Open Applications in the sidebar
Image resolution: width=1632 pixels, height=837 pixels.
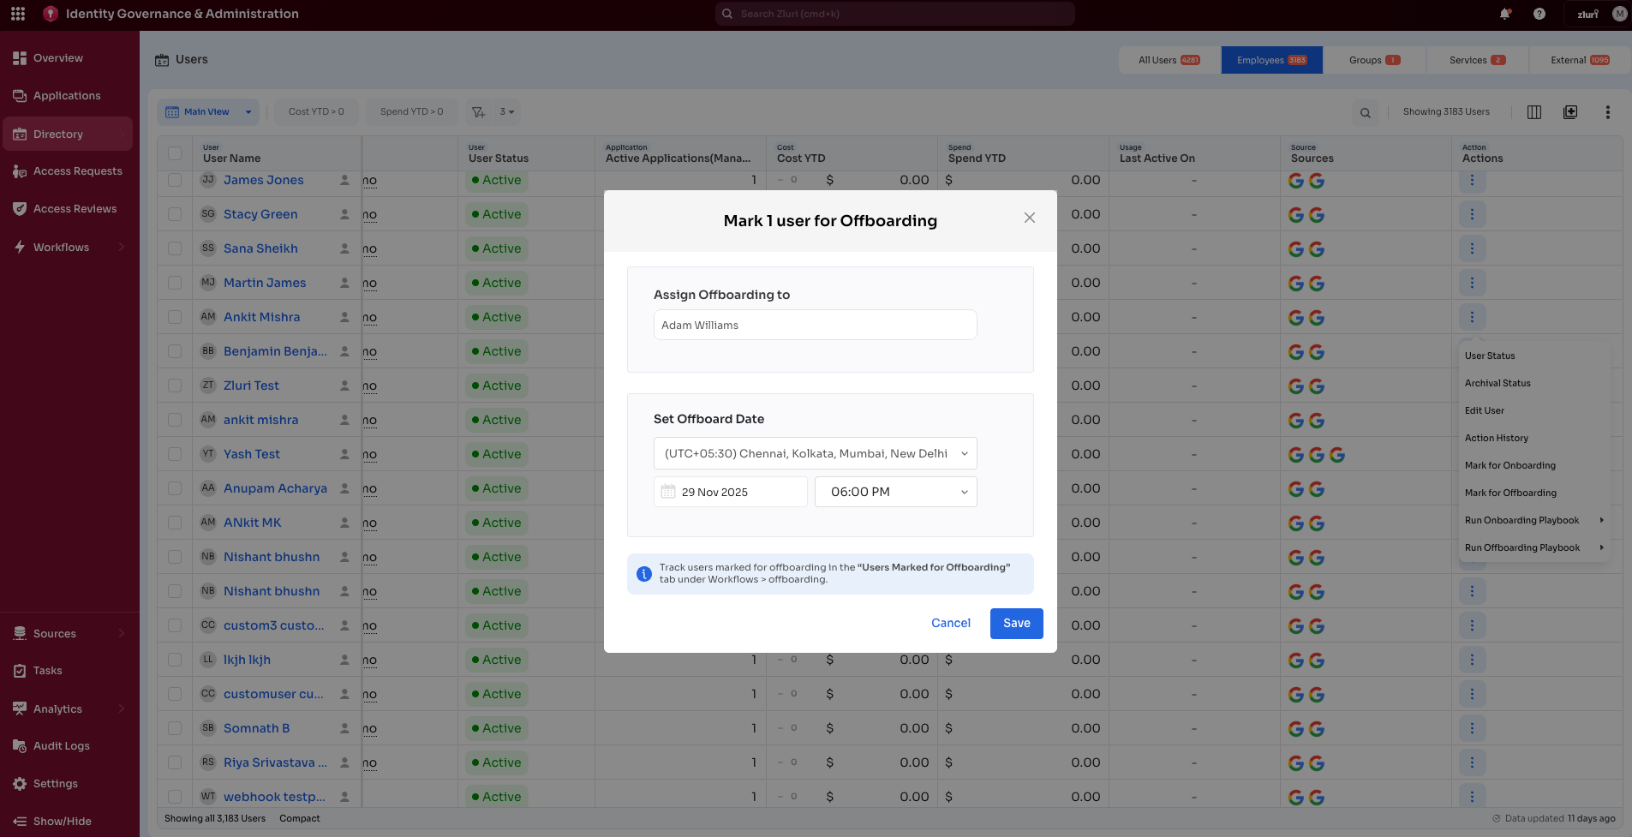pos(67,96)
